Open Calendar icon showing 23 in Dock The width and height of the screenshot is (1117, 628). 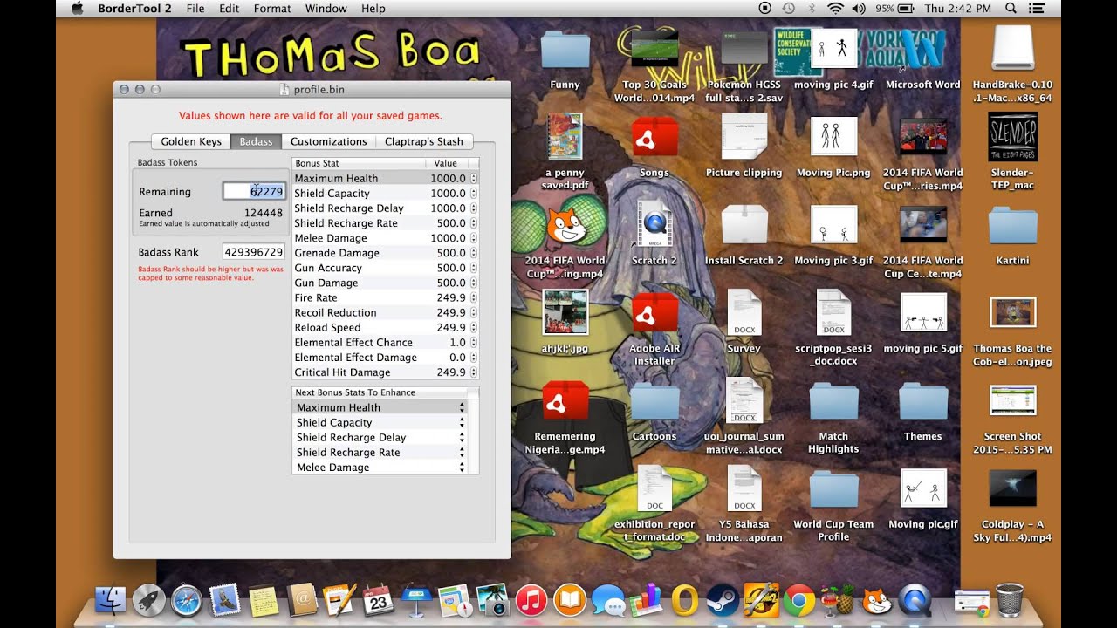pos(378,600)
